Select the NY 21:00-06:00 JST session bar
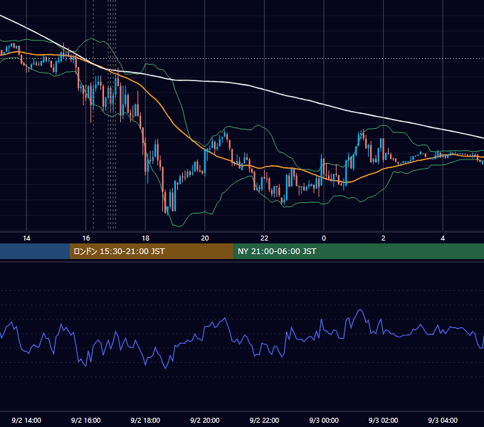 [358, 251]
